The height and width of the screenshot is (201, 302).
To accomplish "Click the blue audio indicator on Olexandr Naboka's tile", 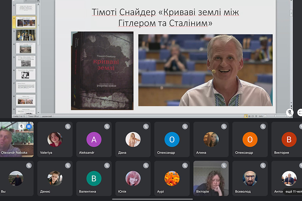I will 29,126.
